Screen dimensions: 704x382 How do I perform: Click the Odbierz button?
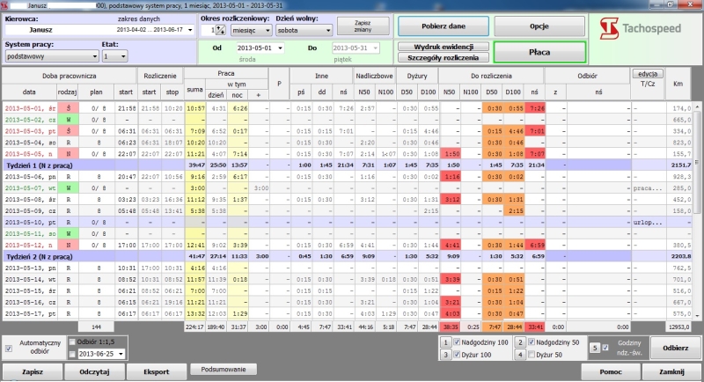click(x=675, y=348)
